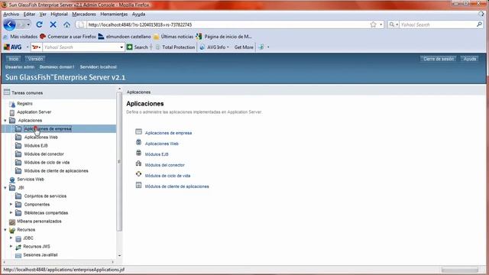Click the Aplicaciones Web folder icon in tree

click(18, 137)
